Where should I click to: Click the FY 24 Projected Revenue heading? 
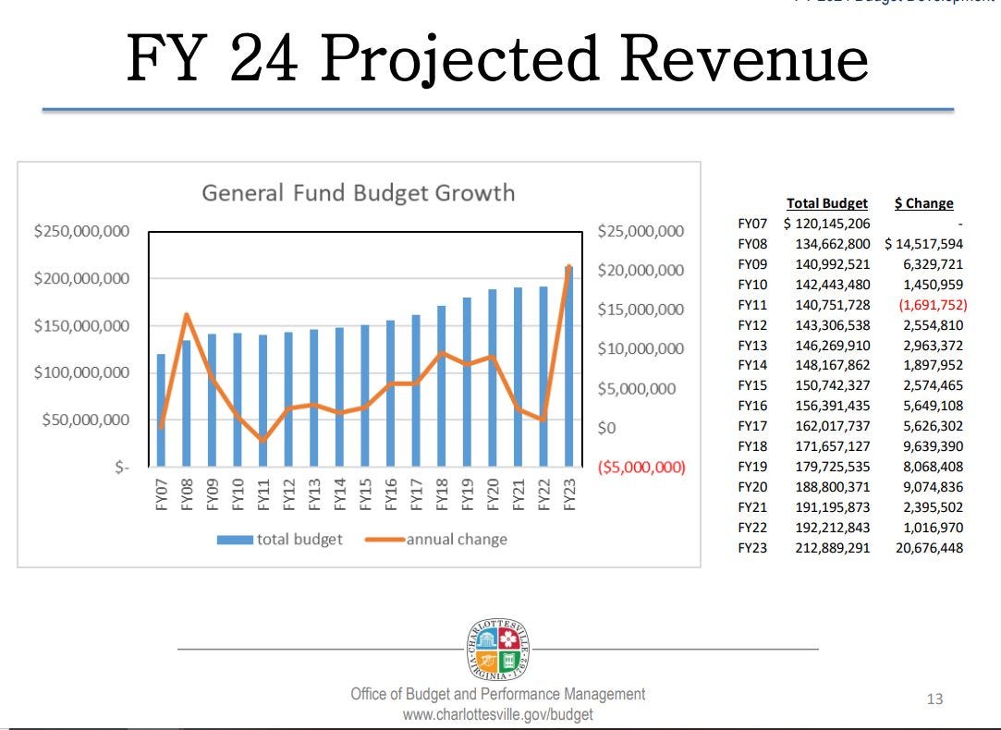[497, 59]
